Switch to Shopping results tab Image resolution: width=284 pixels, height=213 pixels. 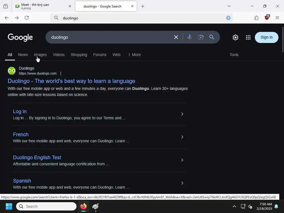pos(79,55)
